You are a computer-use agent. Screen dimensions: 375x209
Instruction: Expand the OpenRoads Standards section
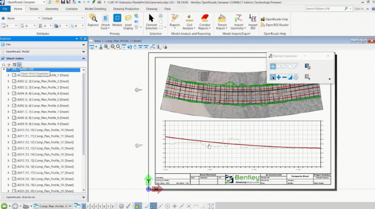click(84, 197)
